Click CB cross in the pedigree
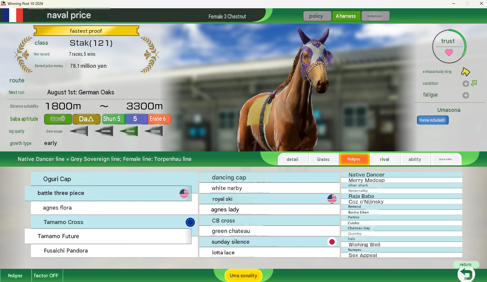This screenshot has width=487, height=282. (x=270, y=220)
